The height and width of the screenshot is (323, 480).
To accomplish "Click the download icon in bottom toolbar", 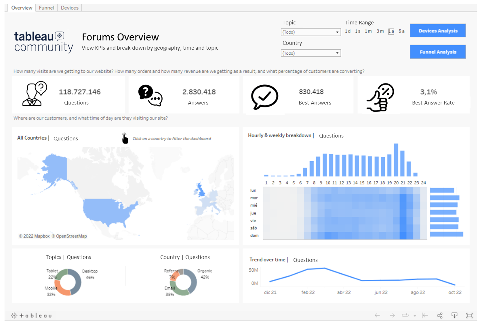I will coord(454,315).
